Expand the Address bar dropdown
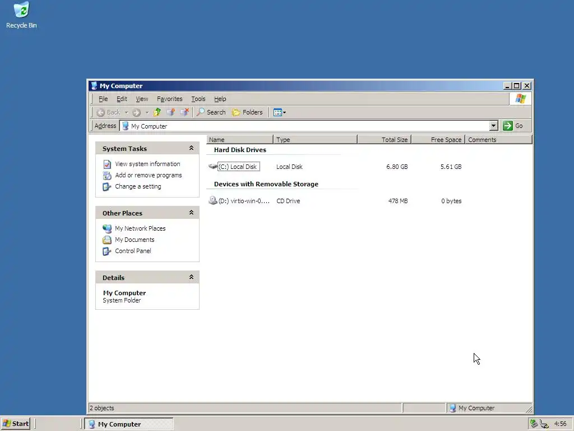The height and width of the screenshot is (431, 574). [493, 126]
